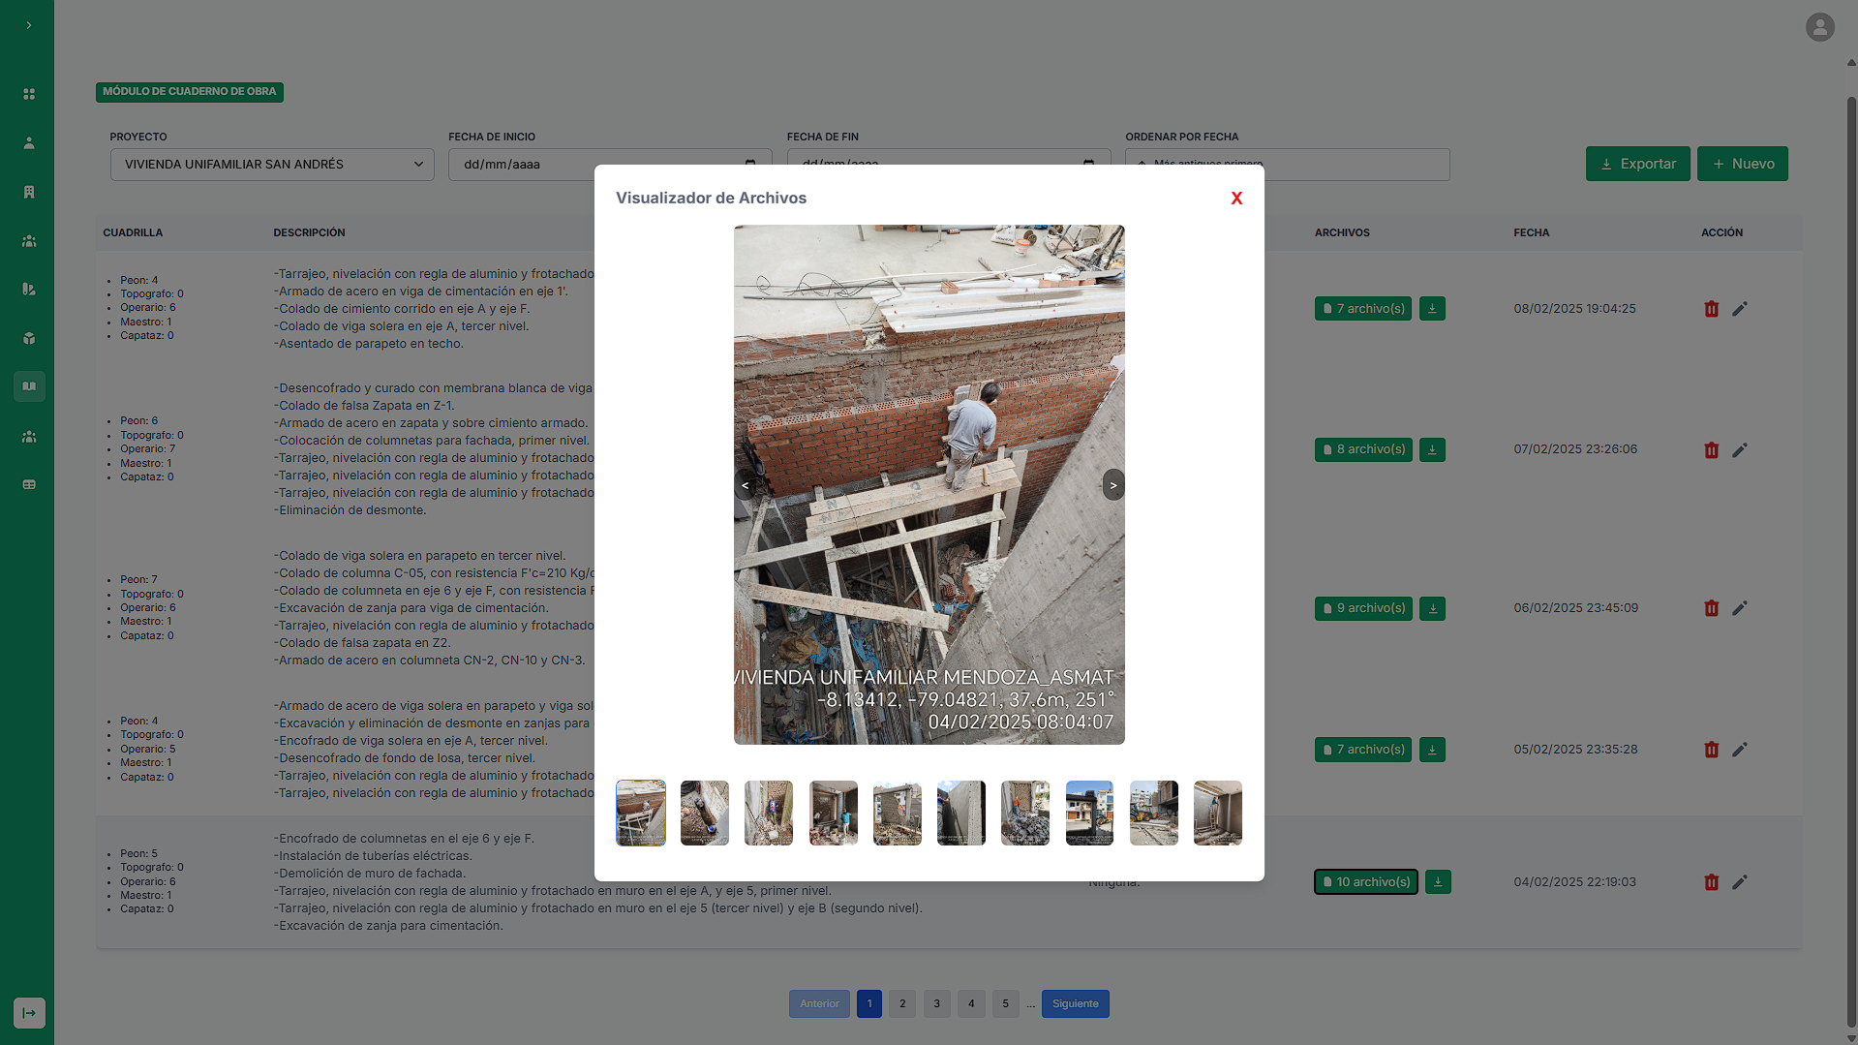The width and height of the screenshot is (1858, 1045).
Task: Click the Exportar button
Action: pyautogui.click(x=1637, y=165)
